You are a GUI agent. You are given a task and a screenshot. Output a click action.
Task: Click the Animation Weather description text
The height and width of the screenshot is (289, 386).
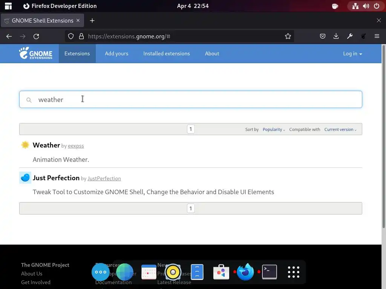pos(61,160)
